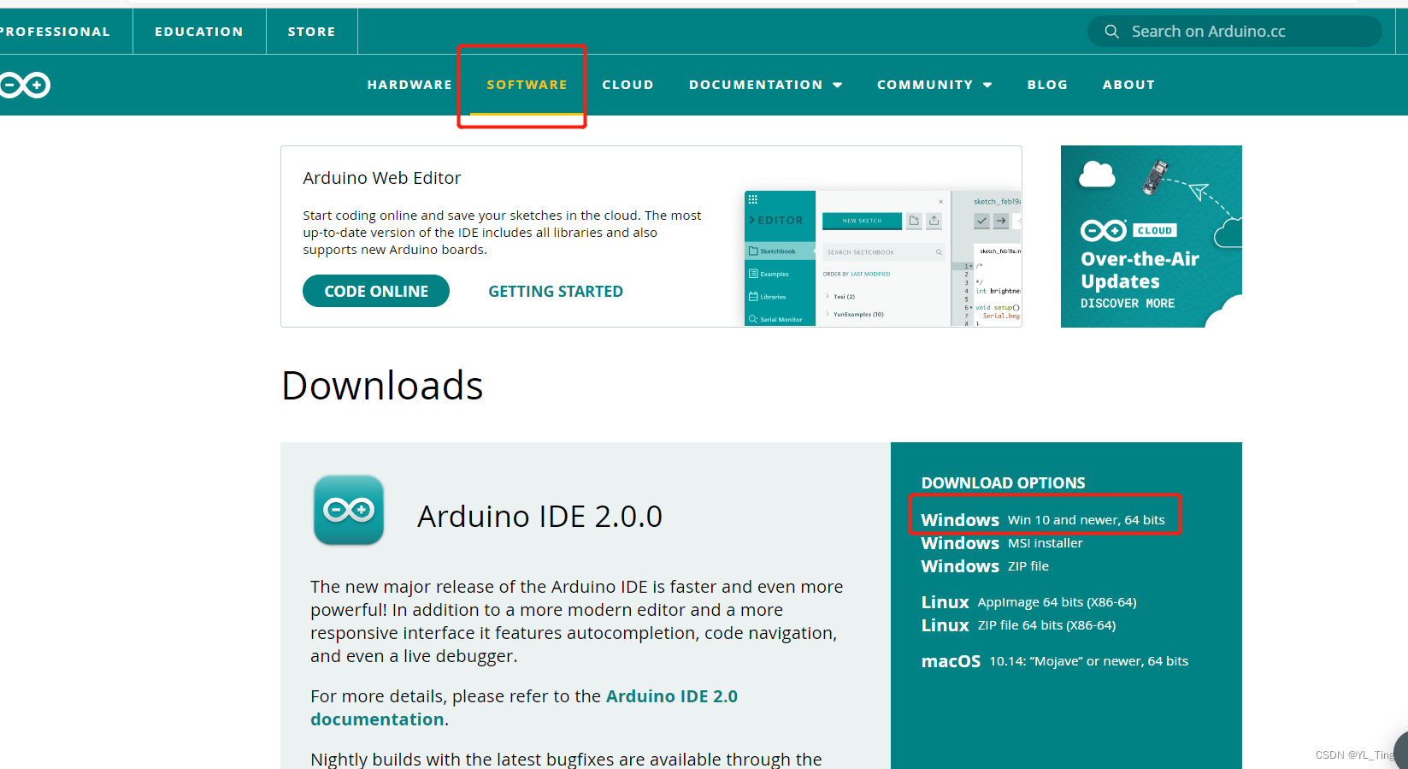Download Windows Win 10 and newer, 64 bits
This screenshot has height=769, width=1408.
click(1043, 520)
